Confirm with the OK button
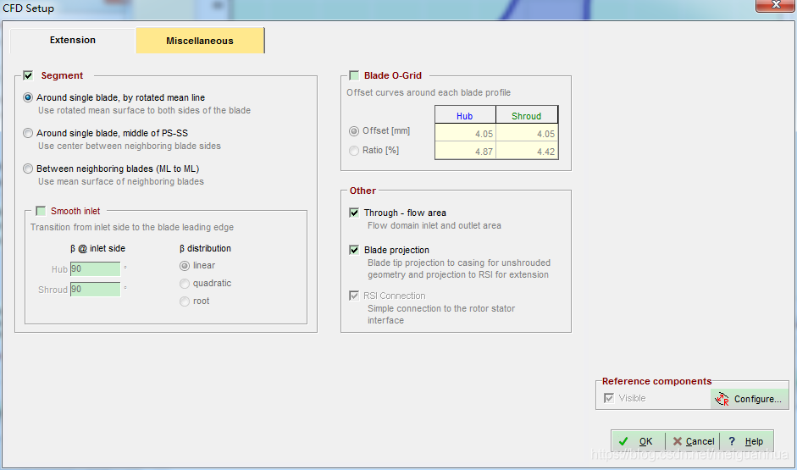Image resolution: width=797 pixels, height=470 pixels. [638, 441]
